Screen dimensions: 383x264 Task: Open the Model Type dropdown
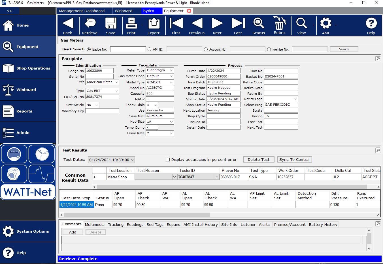click(x=171, y=82)
